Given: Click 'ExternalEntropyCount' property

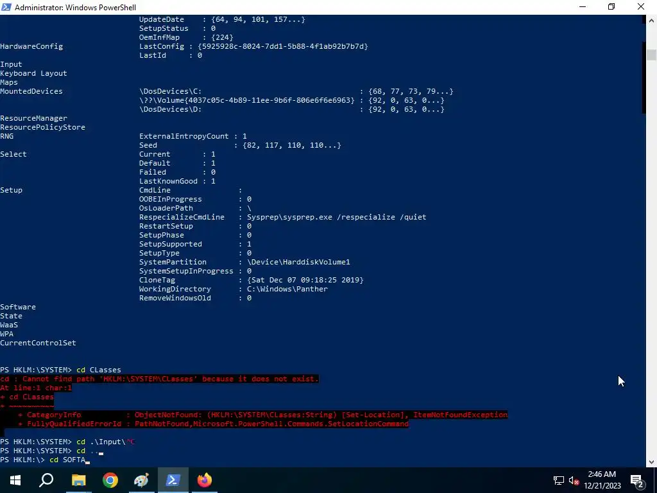Looking at the screenshot, I should click(184, 136).
